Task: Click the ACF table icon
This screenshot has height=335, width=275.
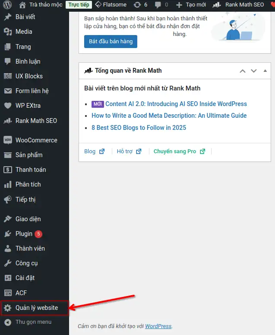Action: coord(8,293)
